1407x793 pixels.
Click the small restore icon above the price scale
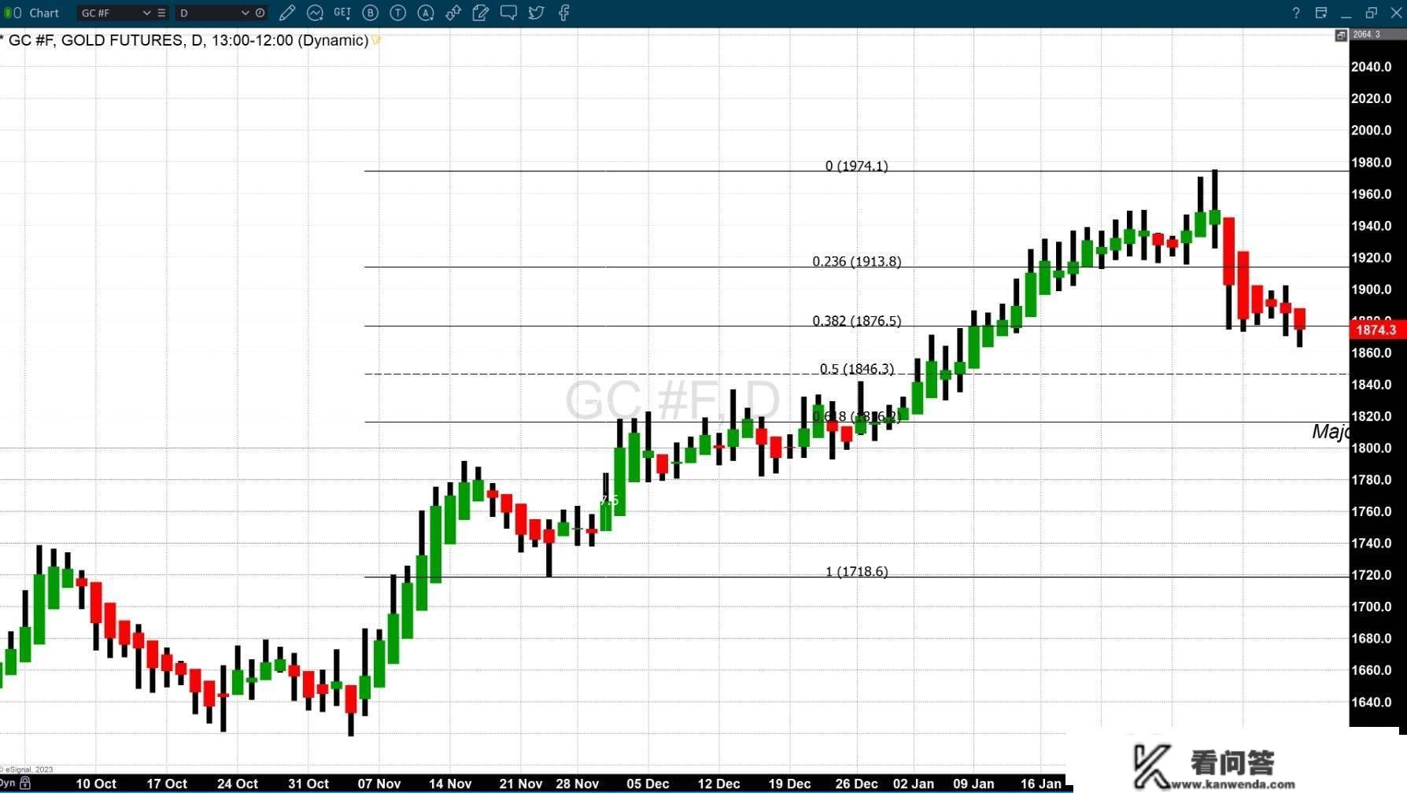pyautogui.click(x=1341, y=35)
